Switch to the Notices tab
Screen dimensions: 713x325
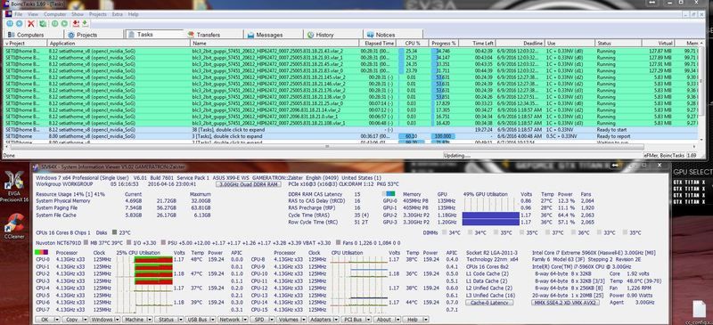(393, 35)
